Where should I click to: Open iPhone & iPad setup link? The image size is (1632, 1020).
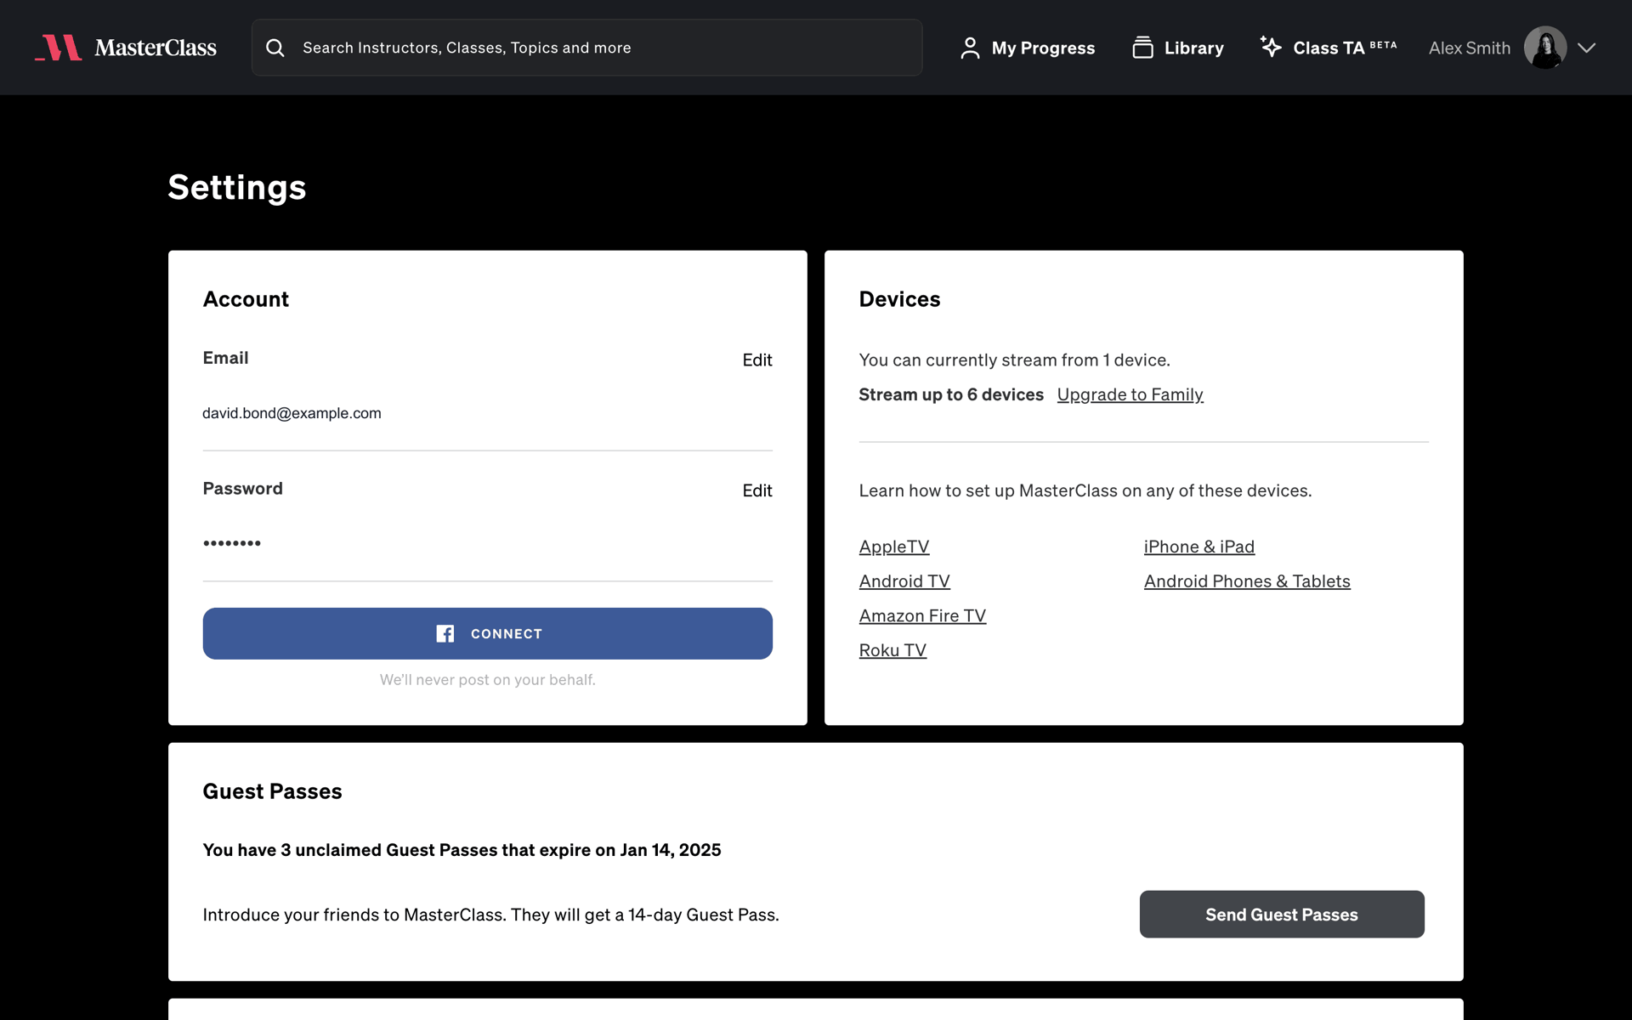point(1199,547)
